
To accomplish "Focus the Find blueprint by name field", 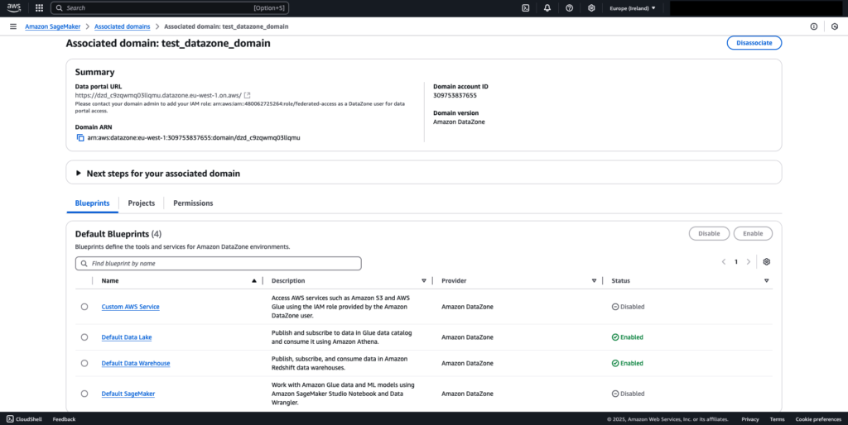I will 219,264.
